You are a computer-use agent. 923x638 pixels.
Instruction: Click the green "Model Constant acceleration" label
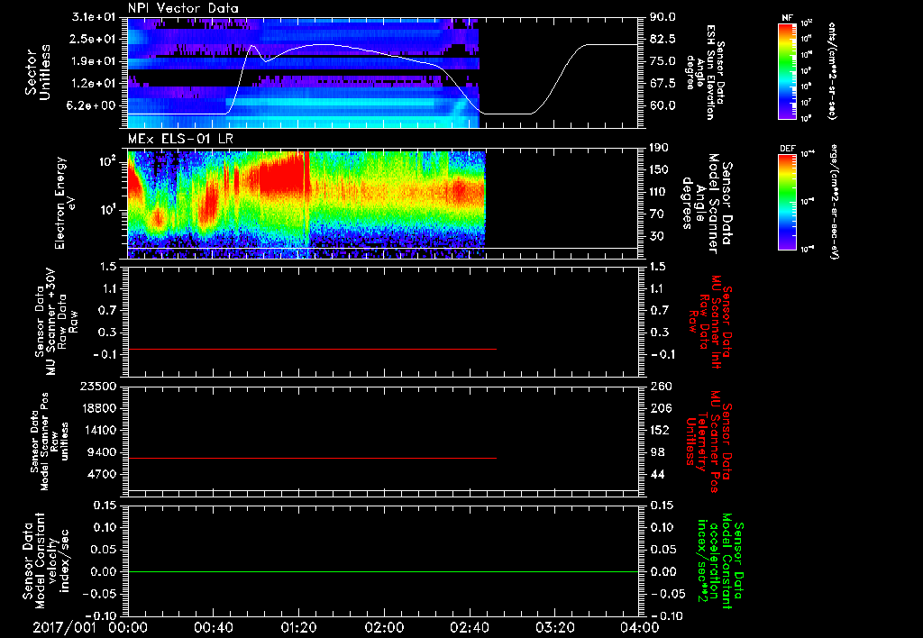pyautogui.click(x=720, y=561)
